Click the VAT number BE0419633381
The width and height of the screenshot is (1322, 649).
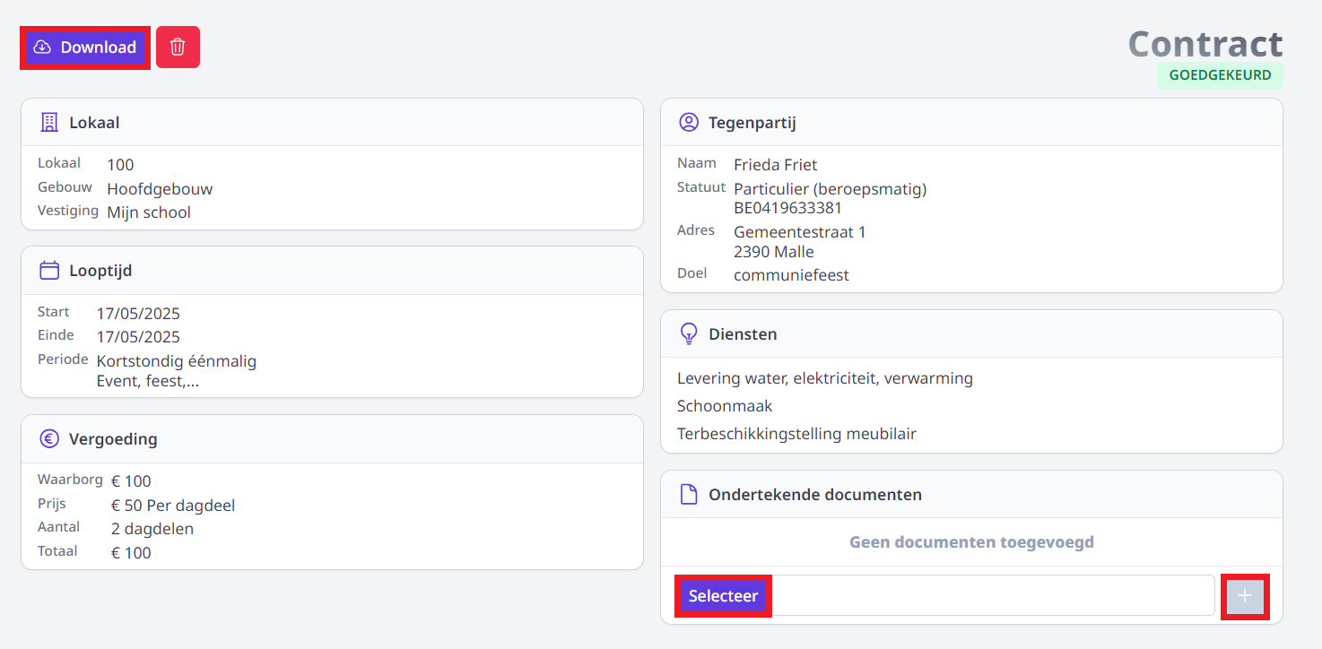point(788,208)
